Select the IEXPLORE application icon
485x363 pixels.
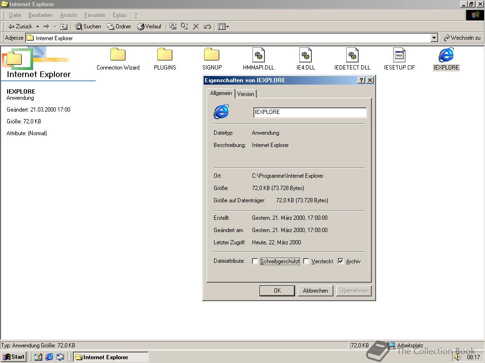446,59
